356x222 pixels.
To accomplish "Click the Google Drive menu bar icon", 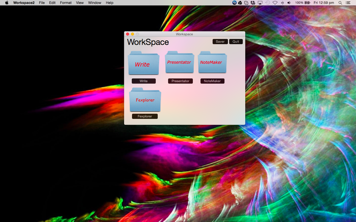I will click(240, 3).
